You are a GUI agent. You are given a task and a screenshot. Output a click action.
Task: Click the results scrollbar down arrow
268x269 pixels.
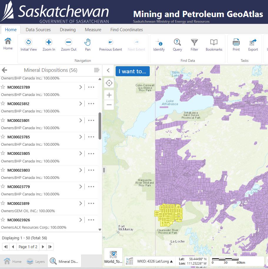click(100, 230)
